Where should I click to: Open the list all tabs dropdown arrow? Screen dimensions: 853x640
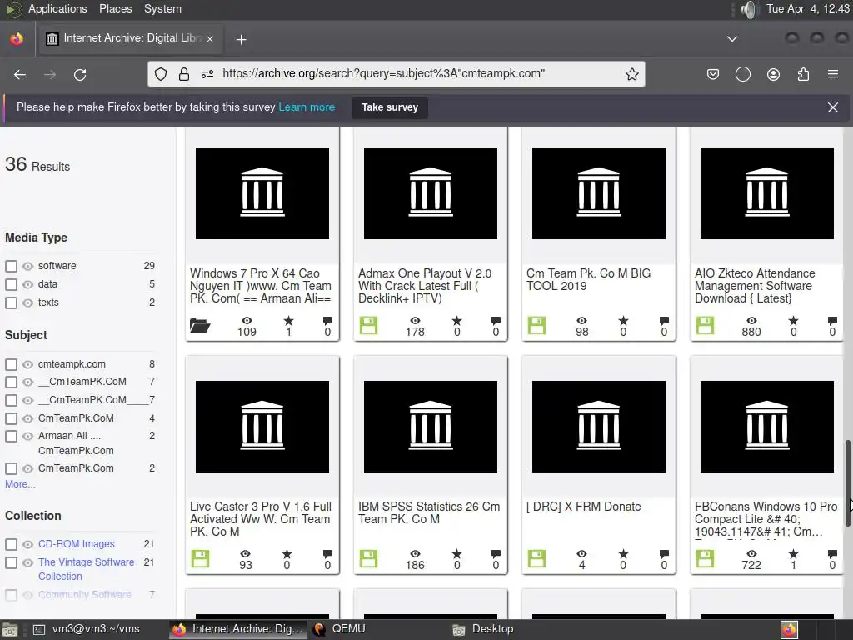click(x=732, y=38)
